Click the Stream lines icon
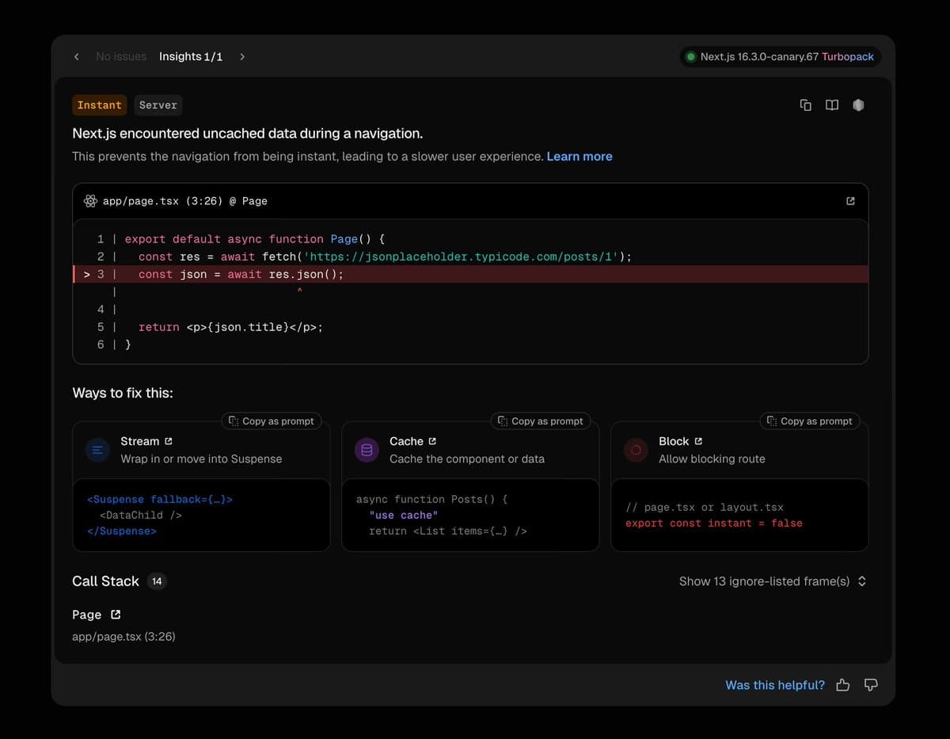950x739 pixels. 97,451
